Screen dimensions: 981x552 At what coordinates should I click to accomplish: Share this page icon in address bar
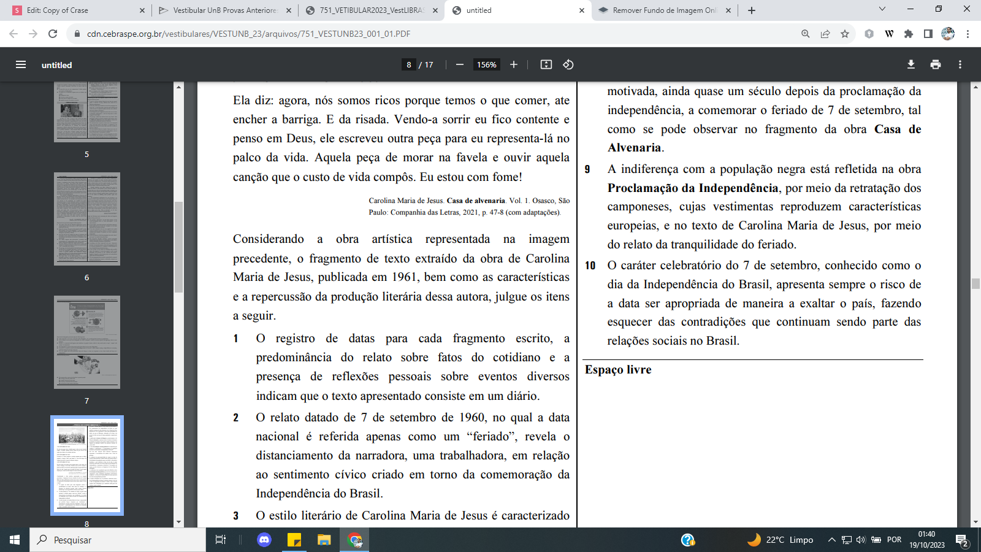point(825,34)
